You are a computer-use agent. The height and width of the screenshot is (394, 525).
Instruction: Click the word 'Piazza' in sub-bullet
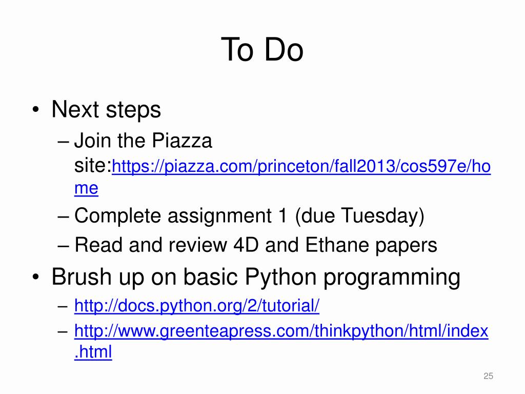[x=182, y=140]
